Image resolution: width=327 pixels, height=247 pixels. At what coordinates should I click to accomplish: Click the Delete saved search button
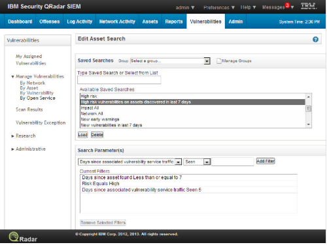click(x=97, y=135)
